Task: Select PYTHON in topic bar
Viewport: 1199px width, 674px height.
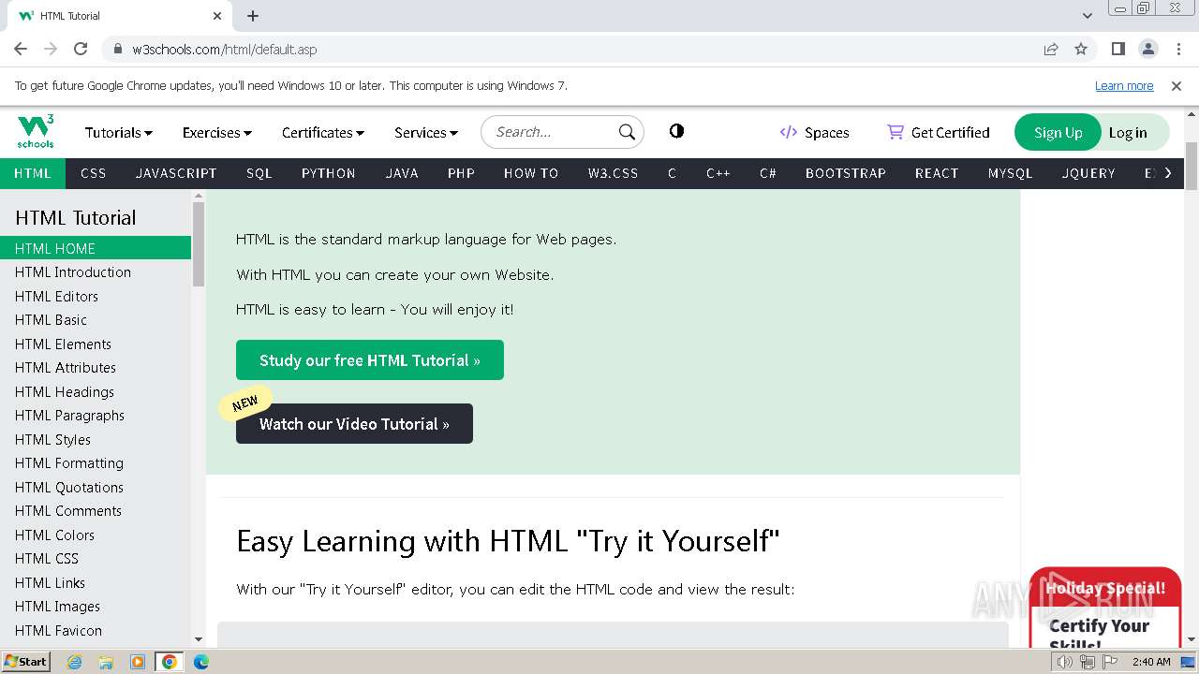Action: [x=329, y=173]
